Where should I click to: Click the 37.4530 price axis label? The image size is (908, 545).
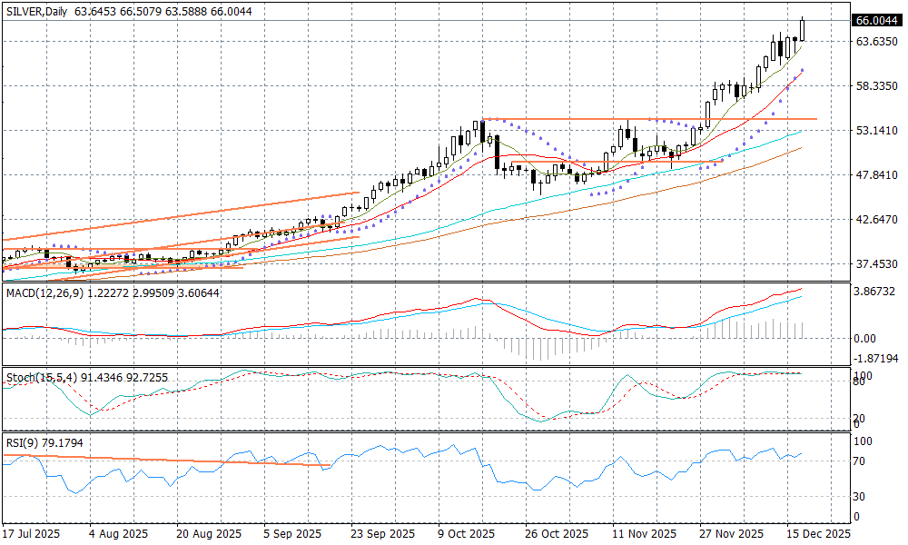(x=876, y=264)
